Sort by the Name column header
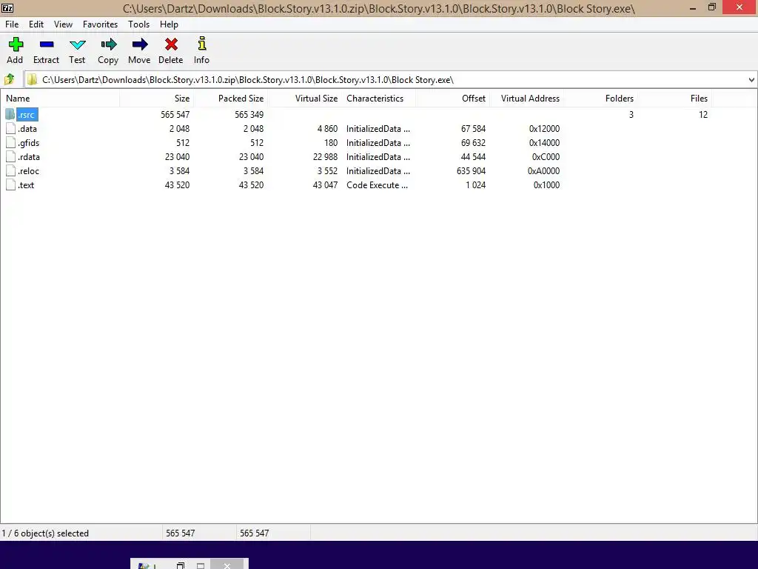 click(x=60, y=99)
